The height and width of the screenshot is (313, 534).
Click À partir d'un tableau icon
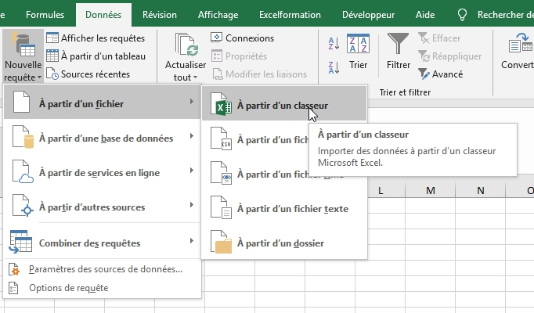[52, 56]
